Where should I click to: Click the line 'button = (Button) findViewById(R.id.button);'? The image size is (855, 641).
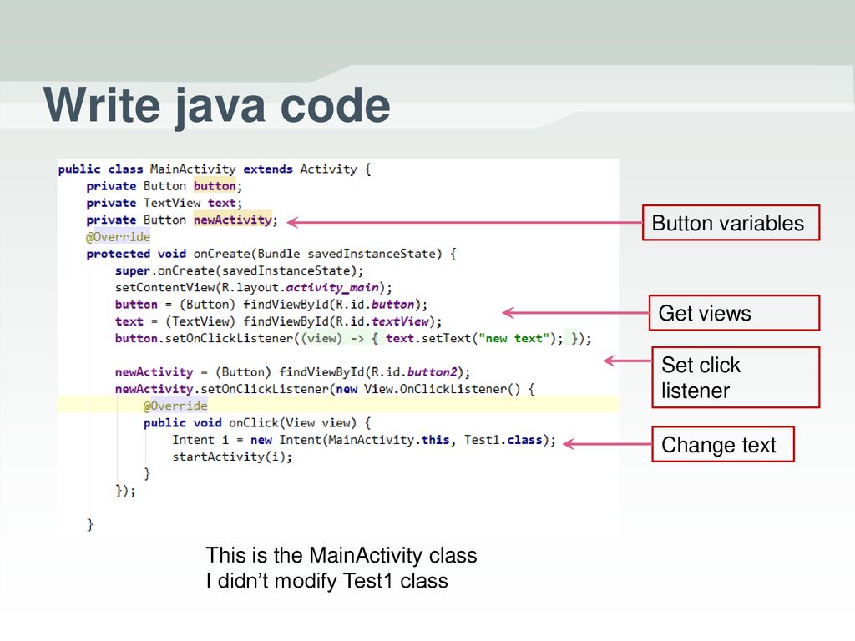coord(271,305)
